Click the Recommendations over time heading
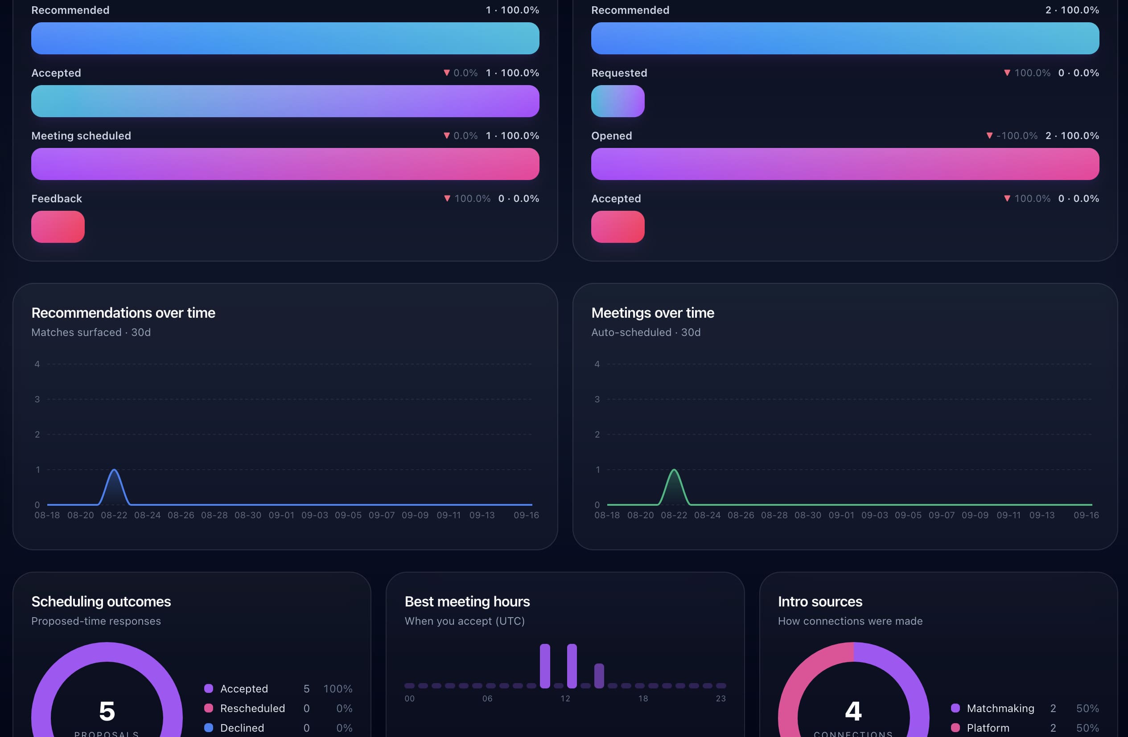The image size is (1128, 737). pos(123,313)
